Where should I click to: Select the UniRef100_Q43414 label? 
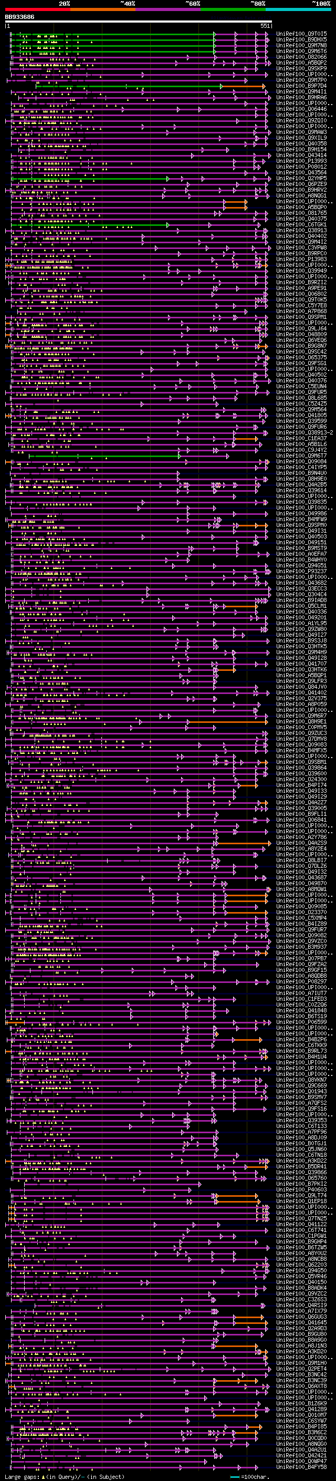coord(301,155)
